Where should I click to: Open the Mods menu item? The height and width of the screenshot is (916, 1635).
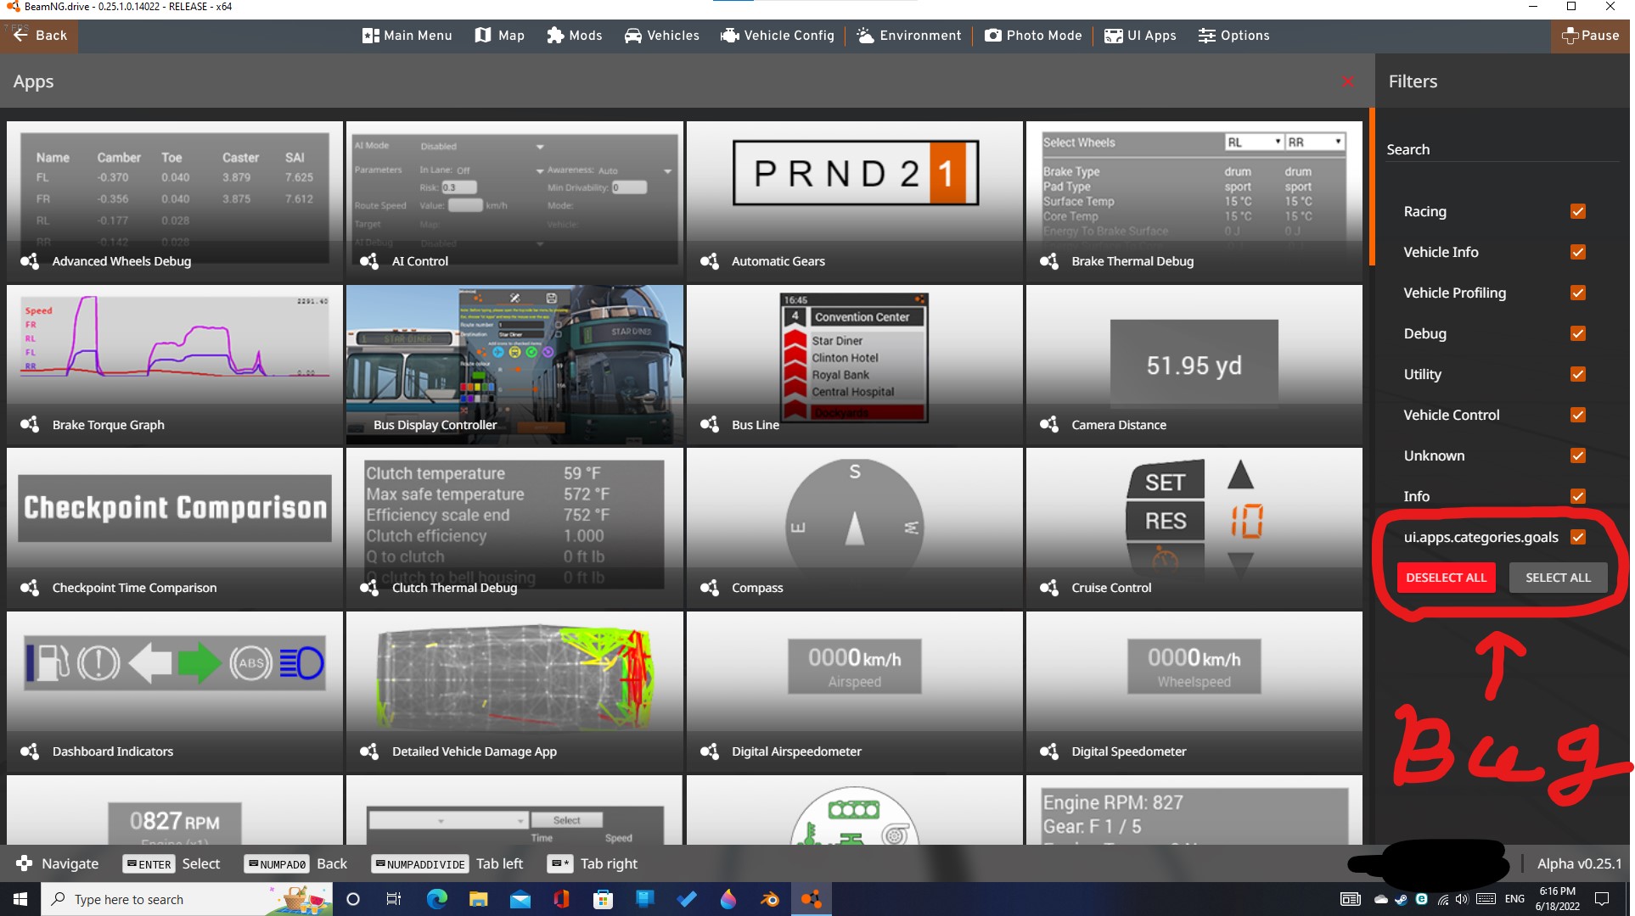[575, 36]
